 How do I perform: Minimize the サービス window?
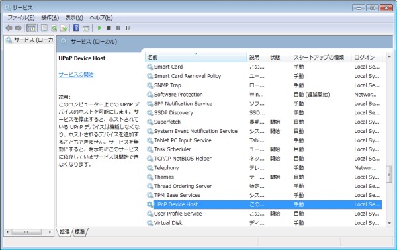pyautogui.click(x=359, y=8)
